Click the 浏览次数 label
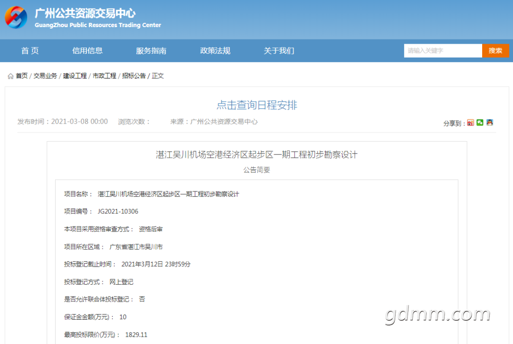The width and height of the screenshot is (513, 344). pos(134,122)
